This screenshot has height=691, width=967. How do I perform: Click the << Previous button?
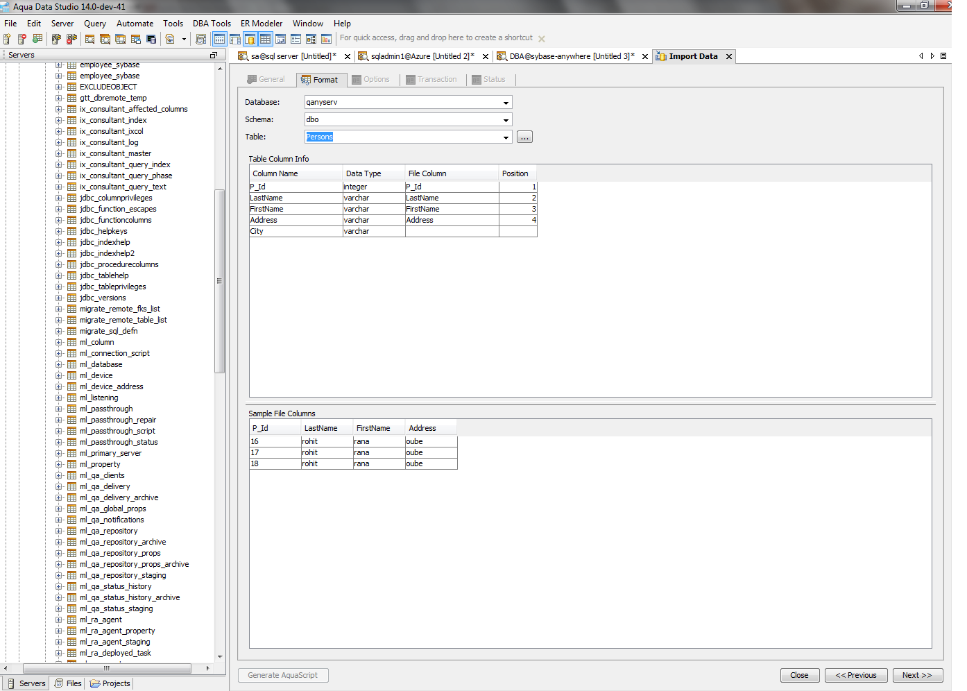[856, 675]
